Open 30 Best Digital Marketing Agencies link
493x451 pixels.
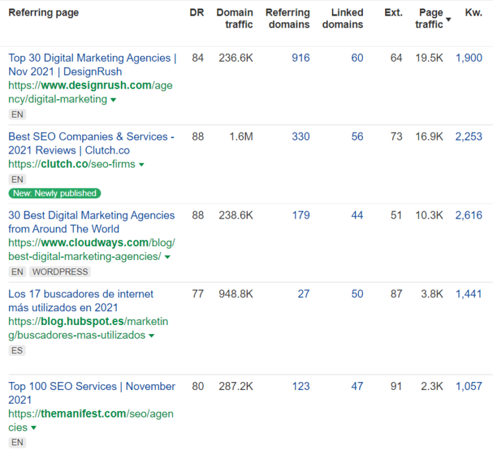pyautogui.click(x=91, y=222)
